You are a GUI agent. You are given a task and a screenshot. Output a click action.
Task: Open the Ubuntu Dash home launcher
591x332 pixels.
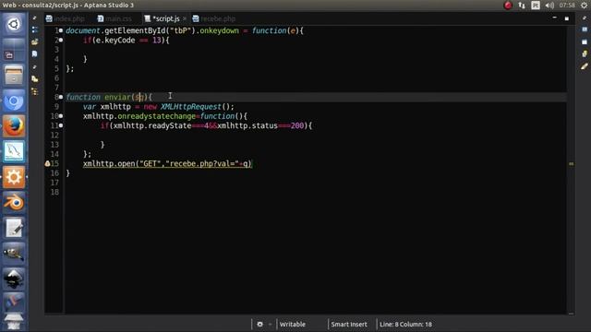coord(14,24)
